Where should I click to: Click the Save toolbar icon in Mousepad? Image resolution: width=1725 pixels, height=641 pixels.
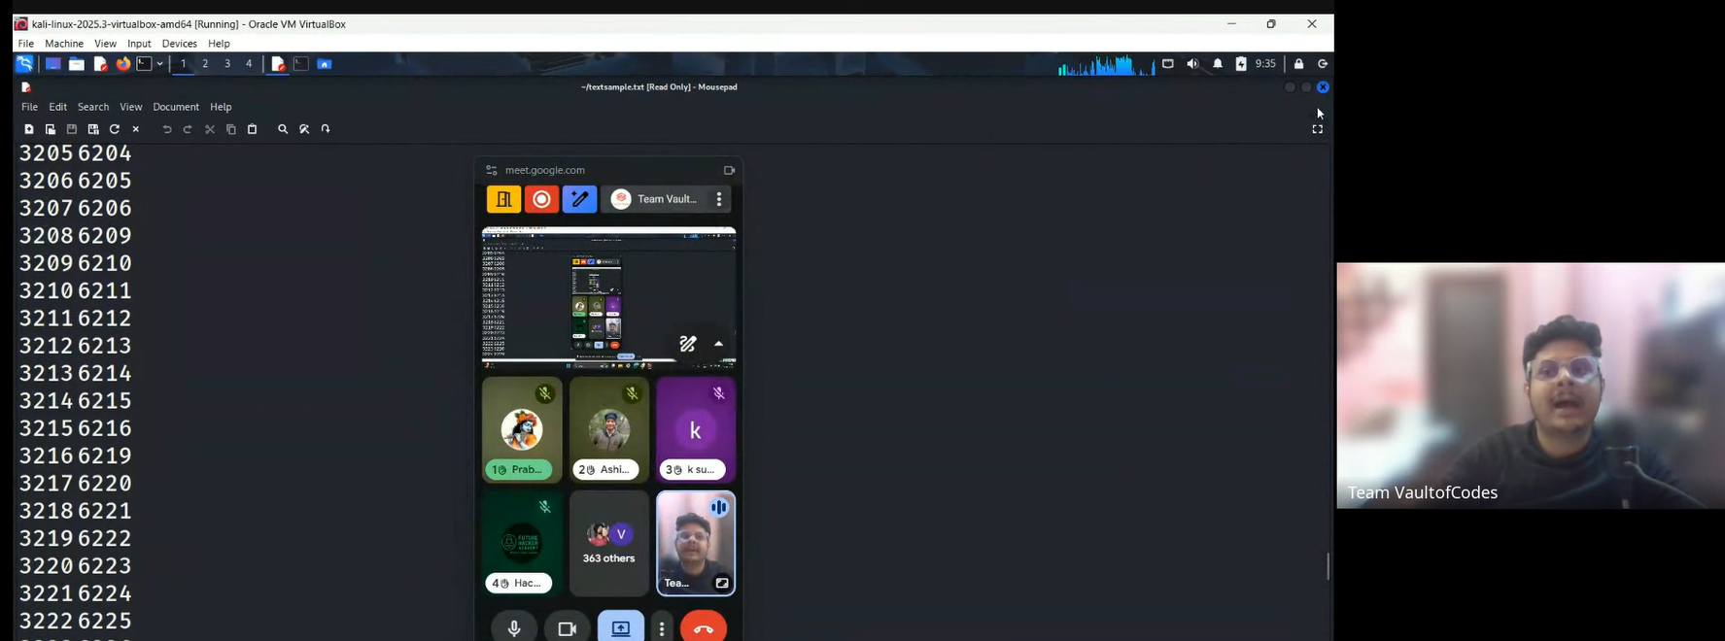72,129
